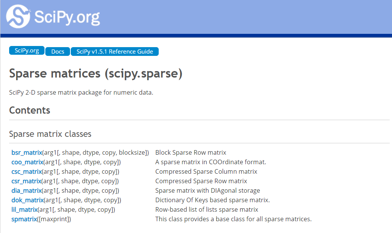Open the coo_matrix class documentation
This screenshot has height=233, width=392.
(27, 162)
